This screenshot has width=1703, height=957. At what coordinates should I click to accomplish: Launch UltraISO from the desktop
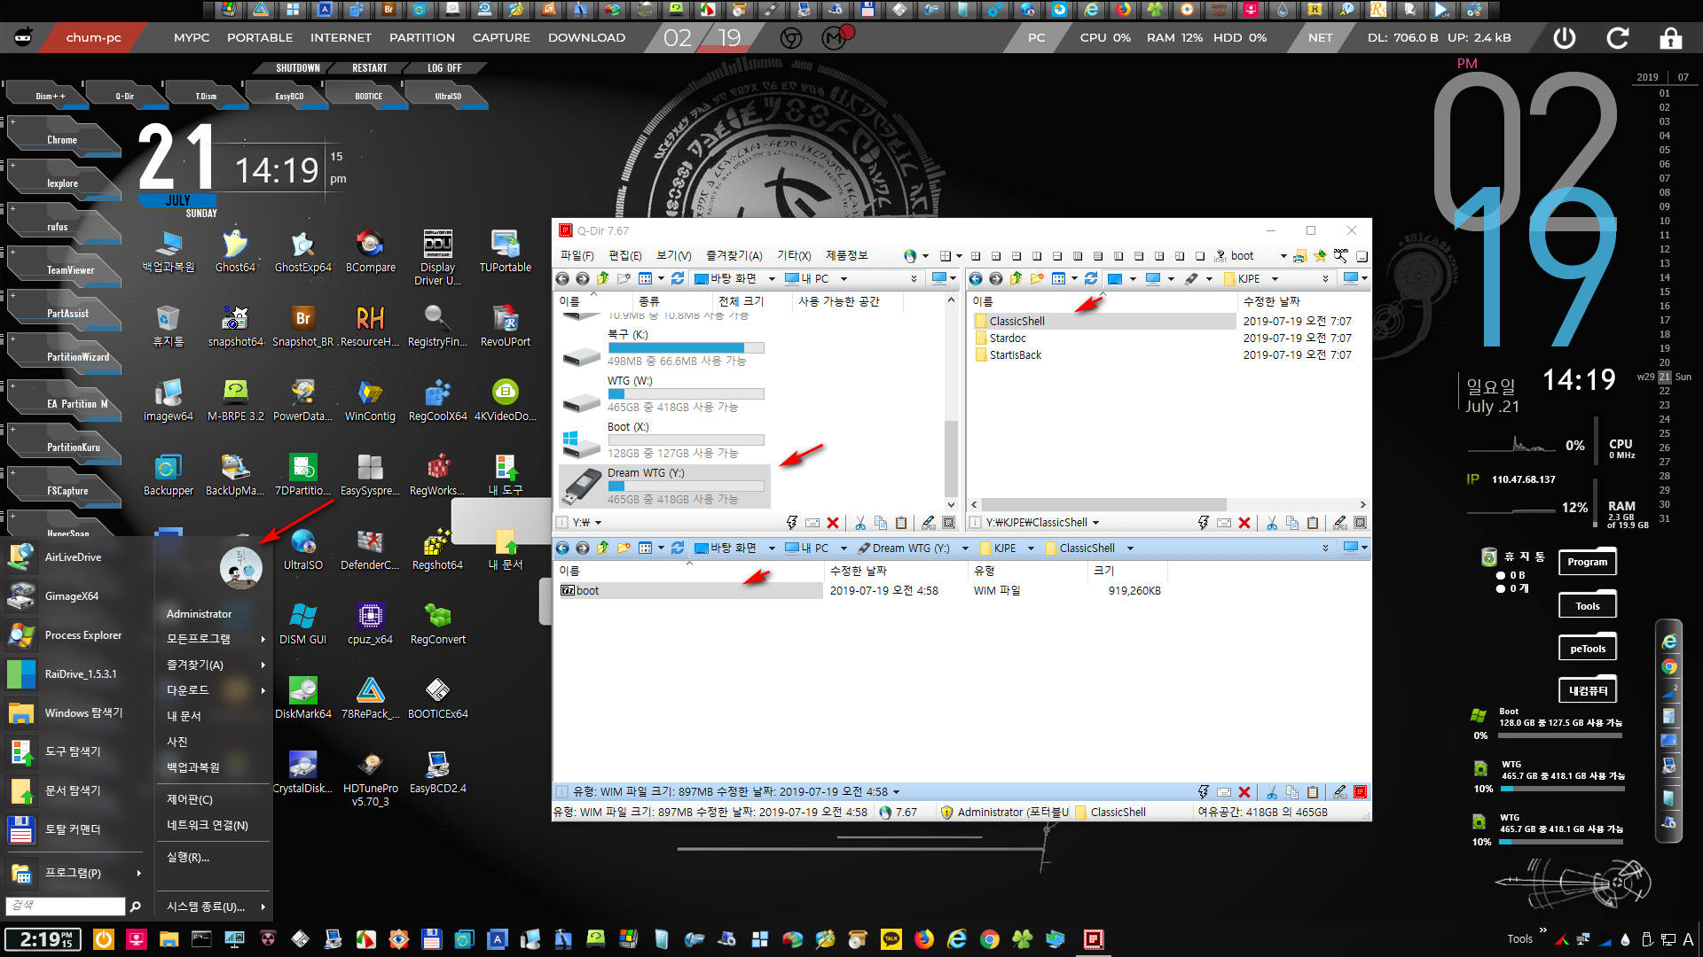point(302,549)
